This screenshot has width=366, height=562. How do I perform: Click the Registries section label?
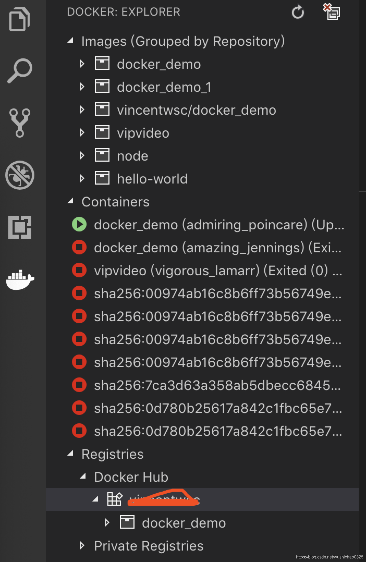(112, 454)
